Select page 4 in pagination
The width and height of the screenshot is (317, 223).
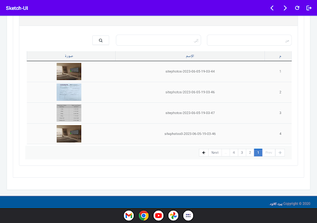pyautogui.click(x=234, y=152)
